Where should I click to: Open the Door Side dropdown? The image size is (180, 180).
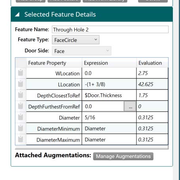pyautogui.click(x=81, y=51)
